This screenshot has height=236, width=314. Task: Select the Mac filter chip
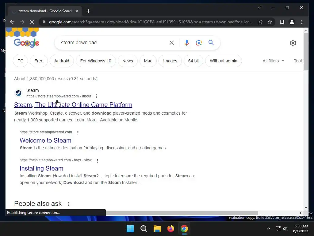[x=148, y=61]
